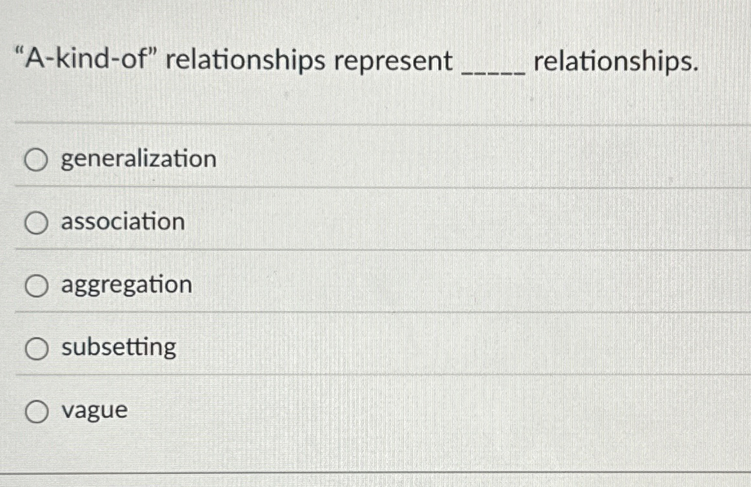Viewport: 751px width, 487px height.
Task: Click the word relationships at question end
Action: click(616, 61)
